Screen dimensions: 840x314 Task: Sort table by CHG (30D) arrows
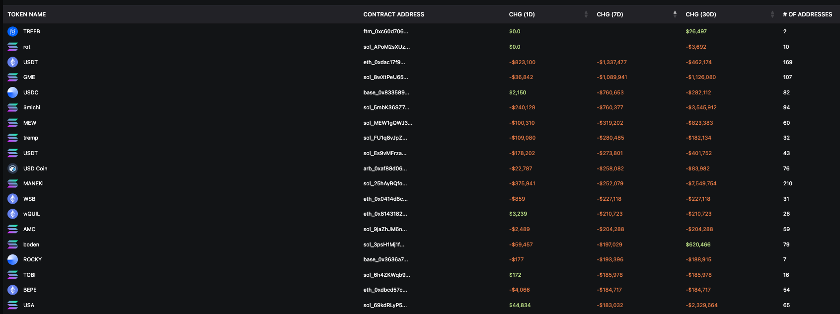click(772, 14)
